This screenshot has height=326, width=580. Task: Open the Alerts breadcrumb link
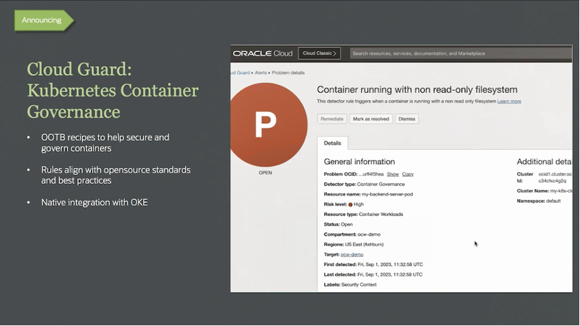click(x=261, y=73)
